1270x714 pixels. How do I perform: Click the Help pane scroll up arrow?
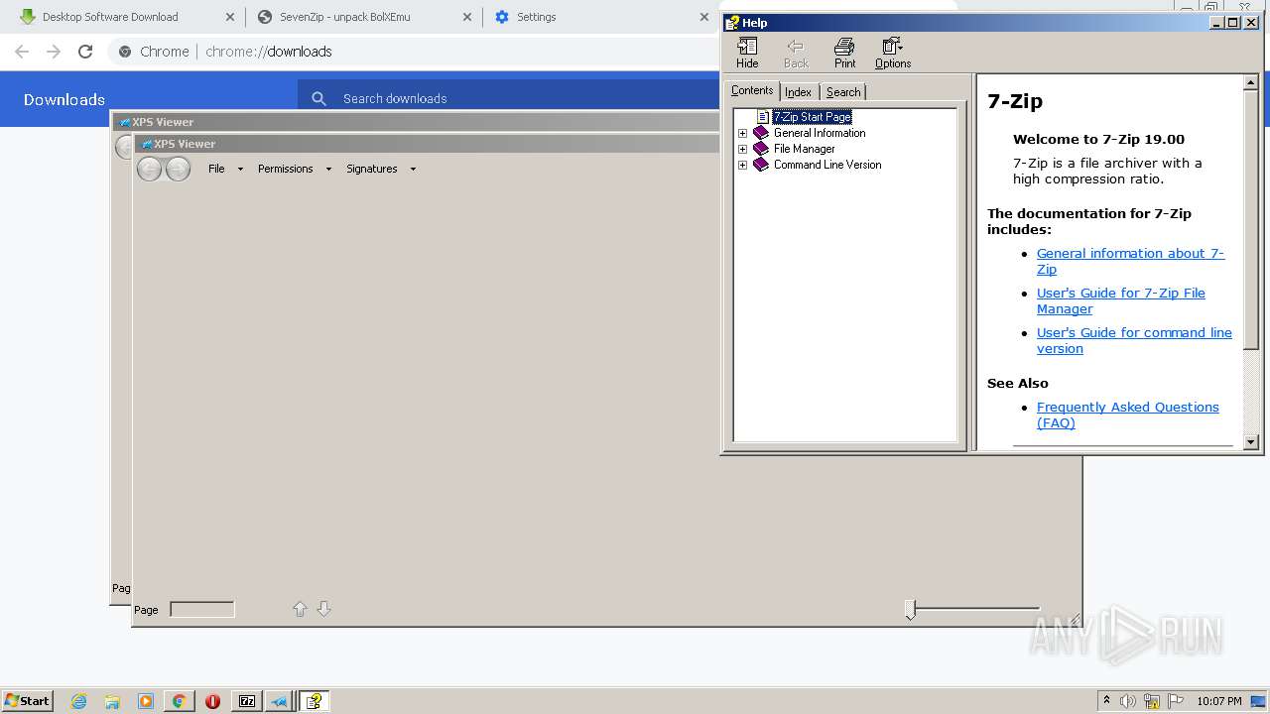[x=1250, y=83]
